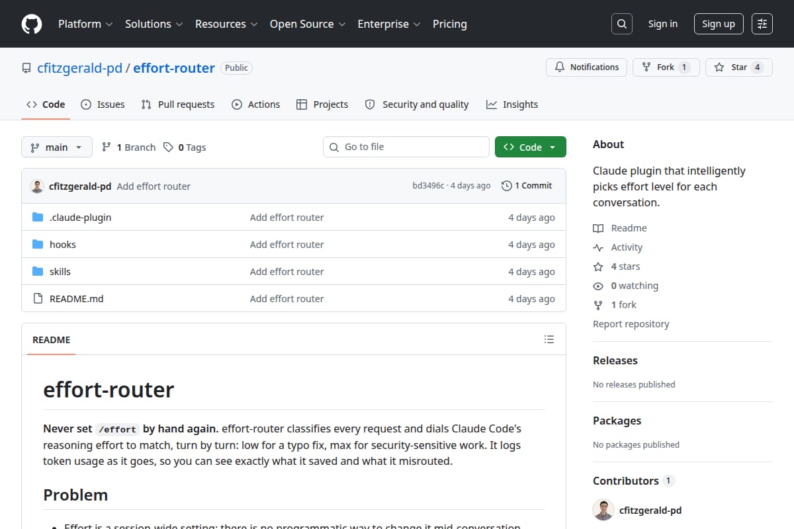Click the search magnifier icon
Viewport: 794px width, 529px height.
(x=621, y=24)
